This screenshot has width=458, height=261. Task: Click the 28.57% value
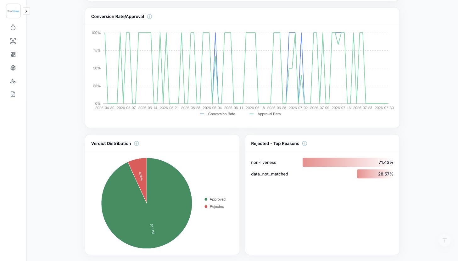click(386, 174)
